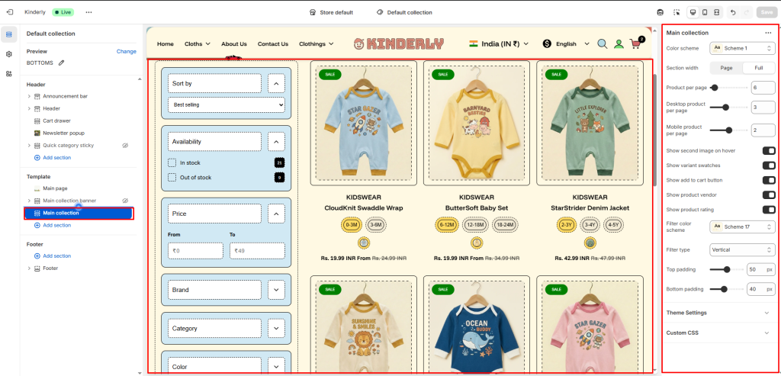Click the exit editor icon top-left
Screen dimensions: 781x376
(x=10, y=12)
